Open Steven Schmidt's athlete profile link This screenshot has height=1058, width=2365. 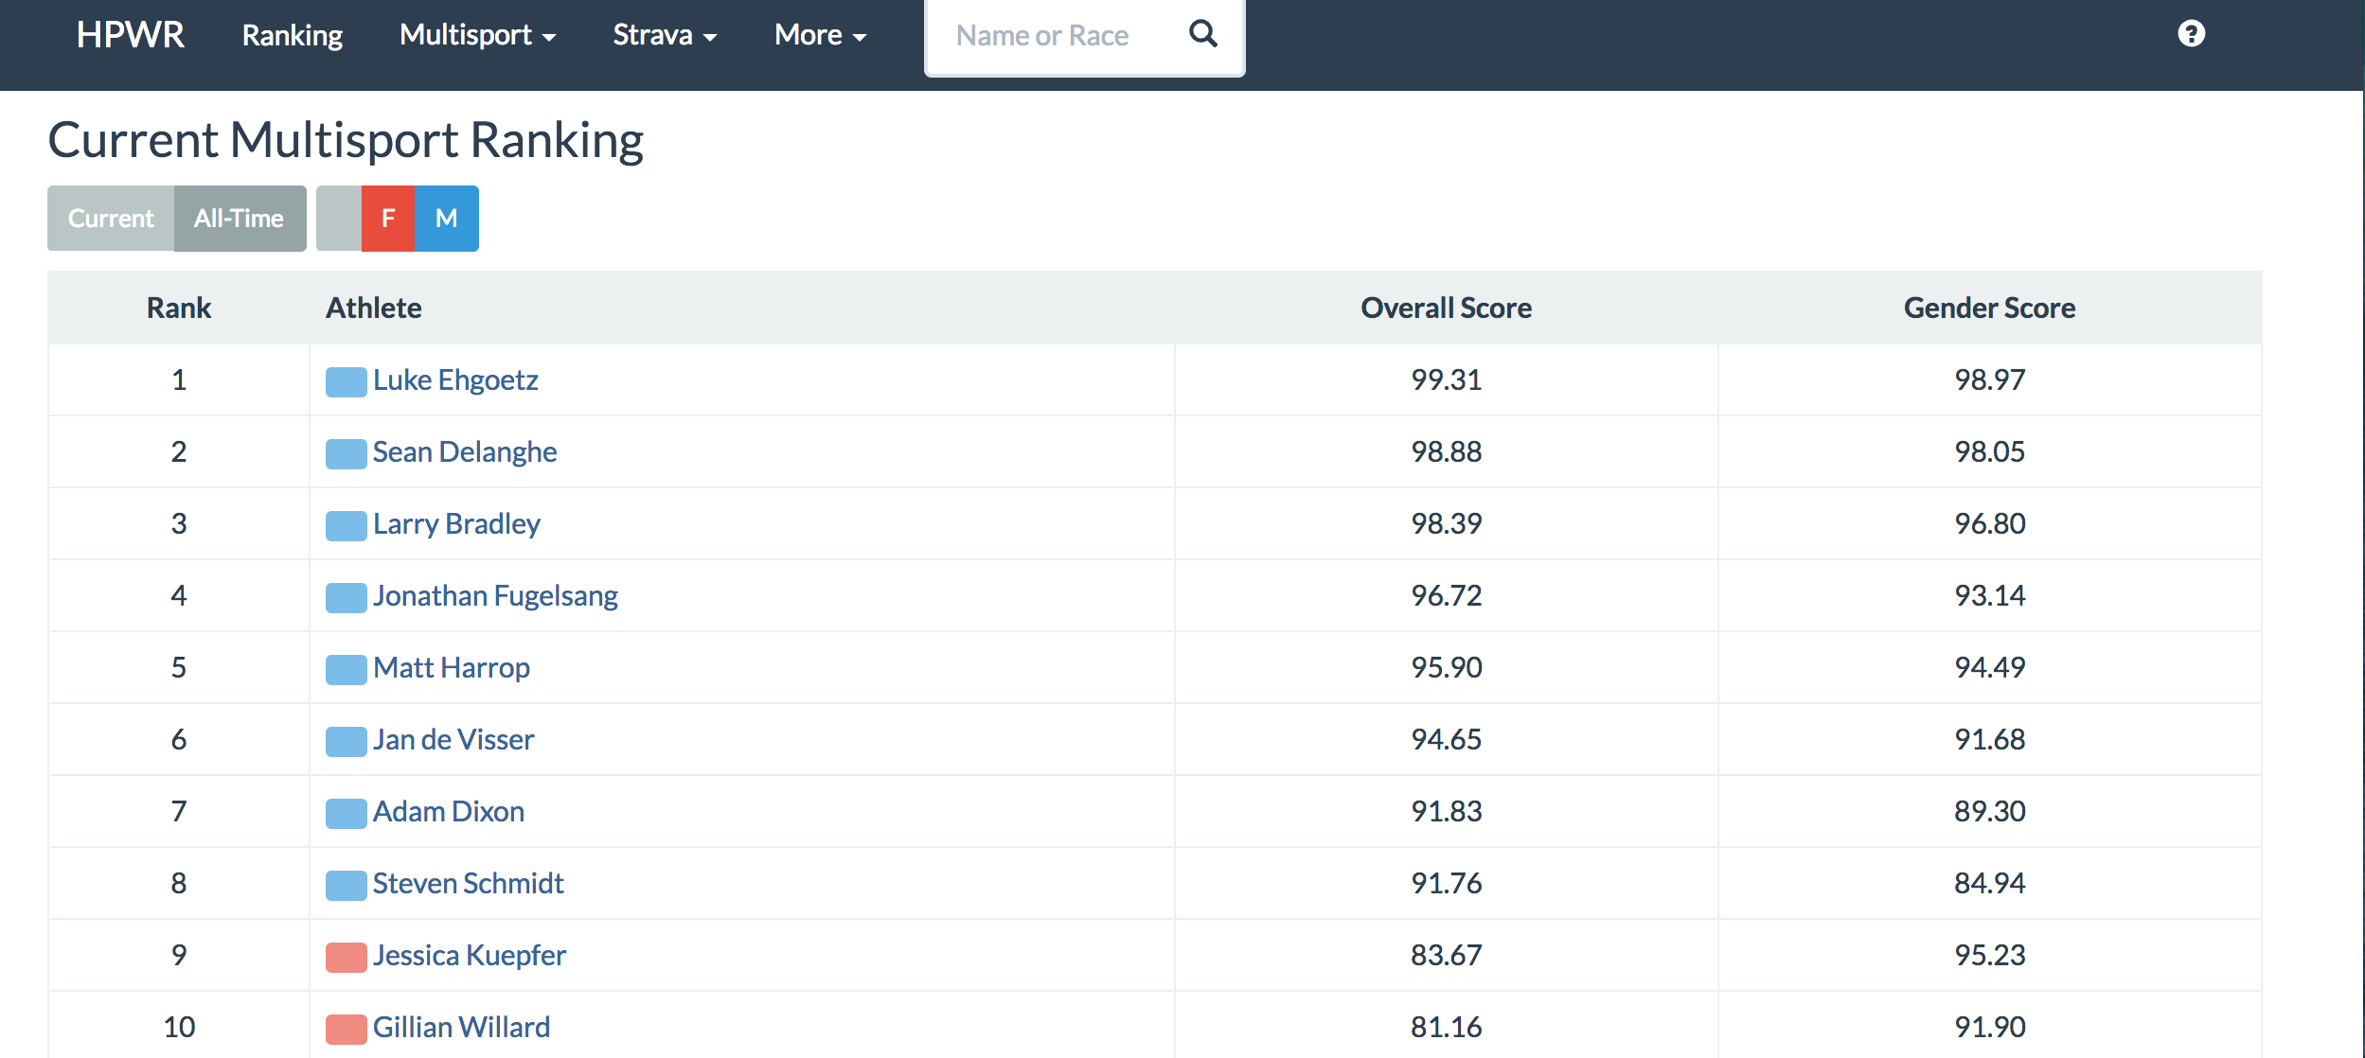click(468, 883)
